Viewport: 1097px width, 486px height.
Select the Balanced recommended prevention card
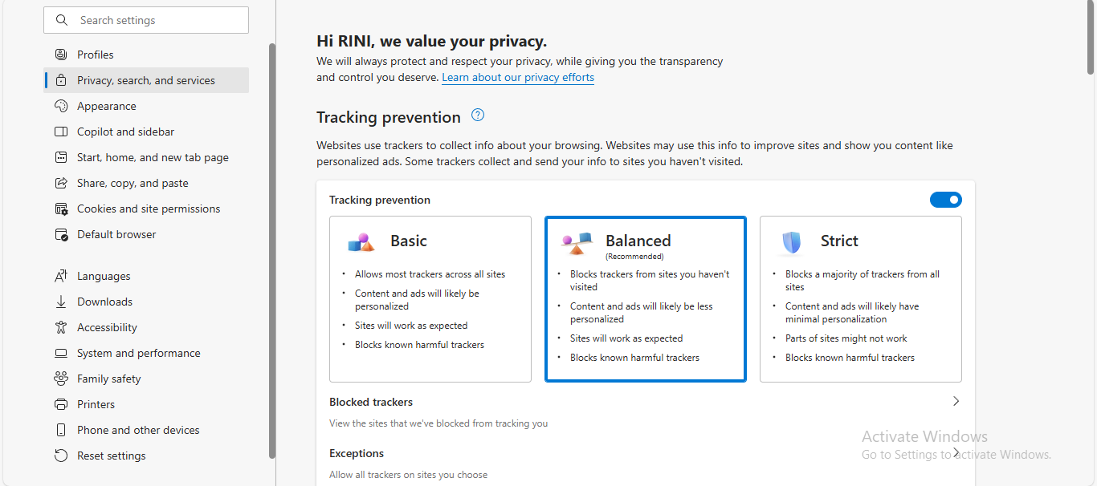tap(646, 298)
